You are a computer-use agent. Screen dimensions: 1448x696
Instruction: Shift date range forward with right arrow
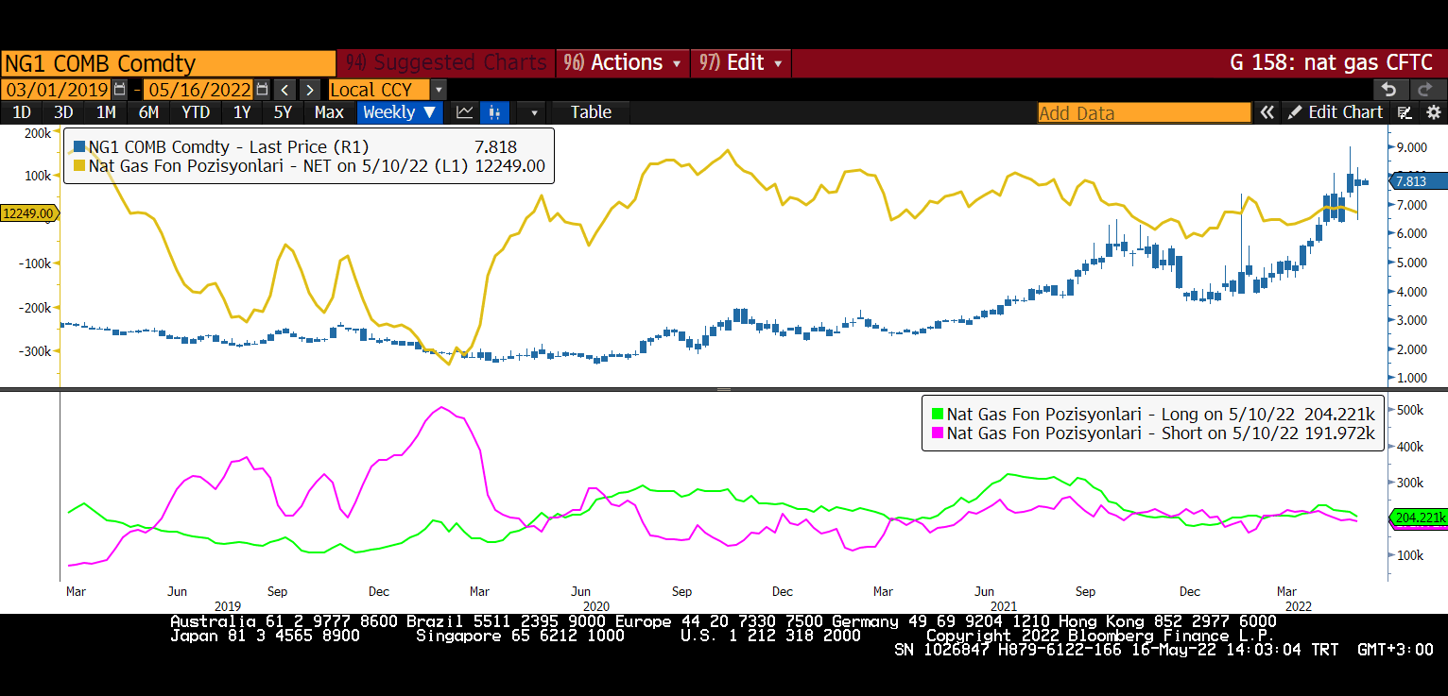(x=310, y=90)
